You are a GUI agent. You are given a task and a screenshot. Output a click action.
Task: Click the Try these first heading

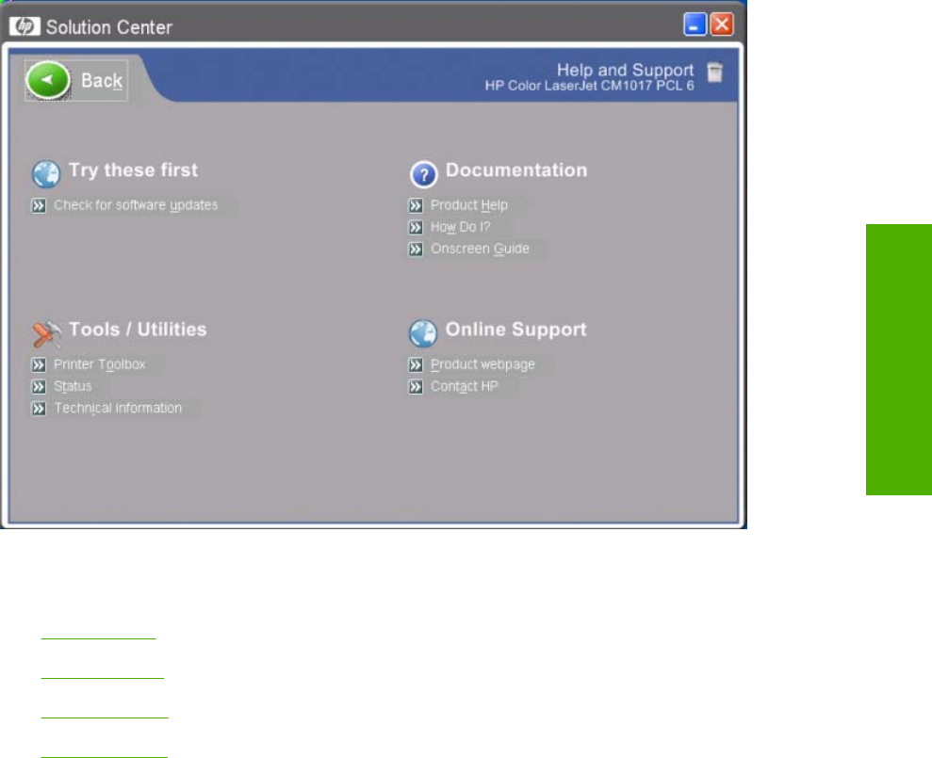[x=133, y=169]
